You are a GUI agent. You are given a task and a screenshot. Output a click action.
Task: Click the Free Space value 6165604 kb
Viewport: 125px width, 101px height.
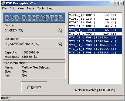[x=29, y=57]
